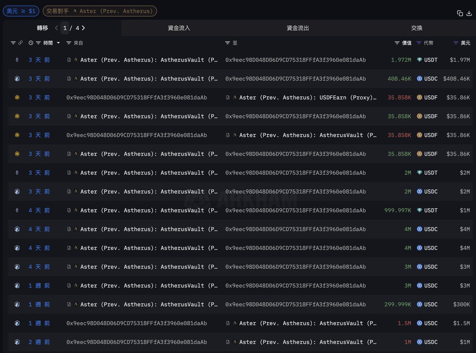Screen dimensions: 476x353
Task: Open the 代幣 column filter icon
Action: click(419, 43)
